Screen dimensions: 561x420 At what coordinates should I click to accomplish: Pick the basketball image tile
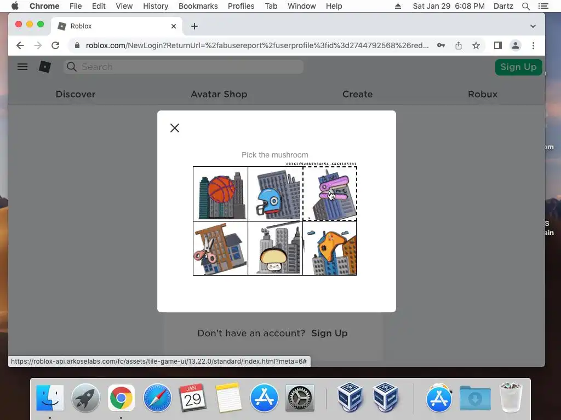tap(220, 194)
